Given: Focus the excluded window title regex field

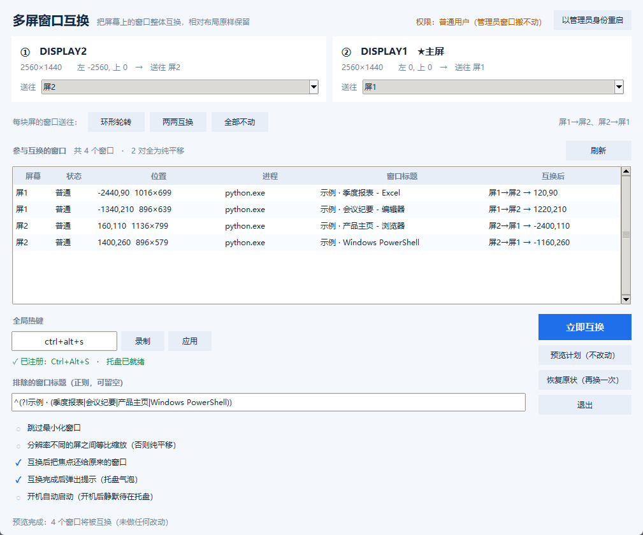Looking at the screenshot, I should point(268,402).
